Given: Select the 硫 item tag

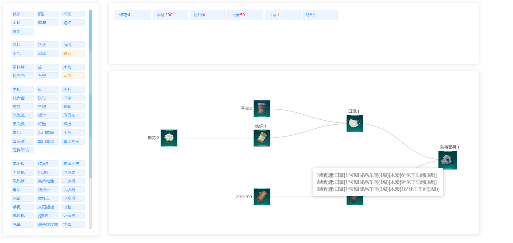Looking at the screenshot, I should coord(48,67).
